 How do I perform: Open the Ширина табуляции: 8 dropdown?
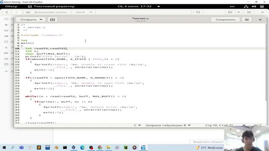click(x=168, y=125)
